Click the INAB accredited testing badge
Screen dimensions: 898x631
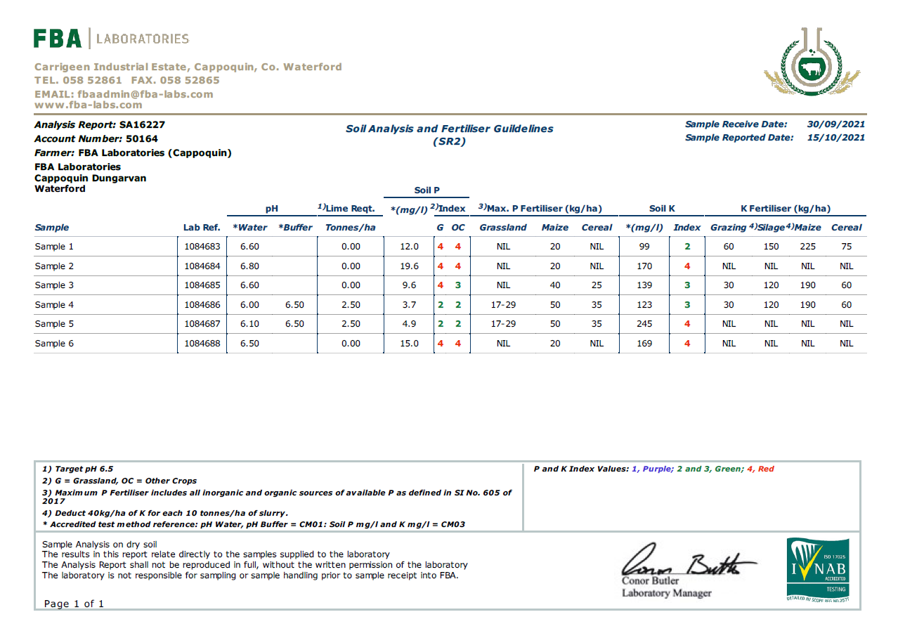(x=817, y=569)
